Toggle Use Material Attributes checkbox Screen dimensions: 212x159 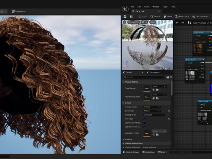point(144,123)
